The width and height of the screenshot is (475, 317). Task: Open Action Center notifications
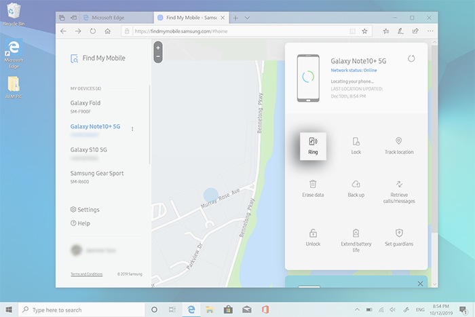coord(463,310)
